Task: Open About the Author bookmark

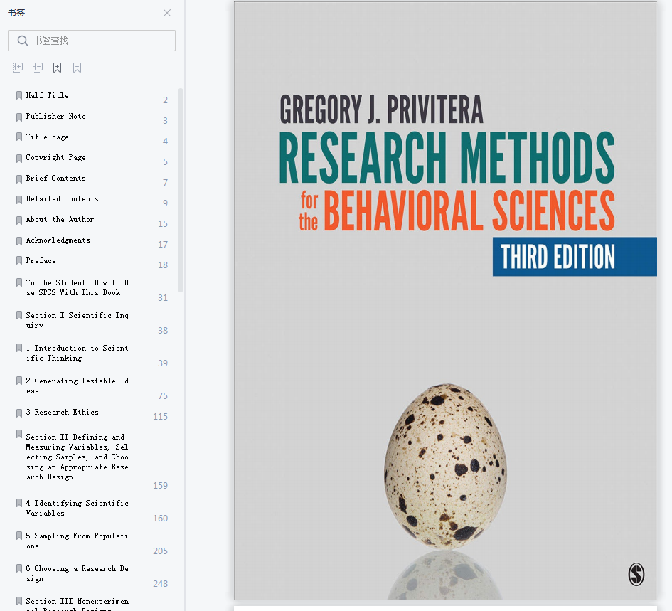Action: click(x=60, y=219)
